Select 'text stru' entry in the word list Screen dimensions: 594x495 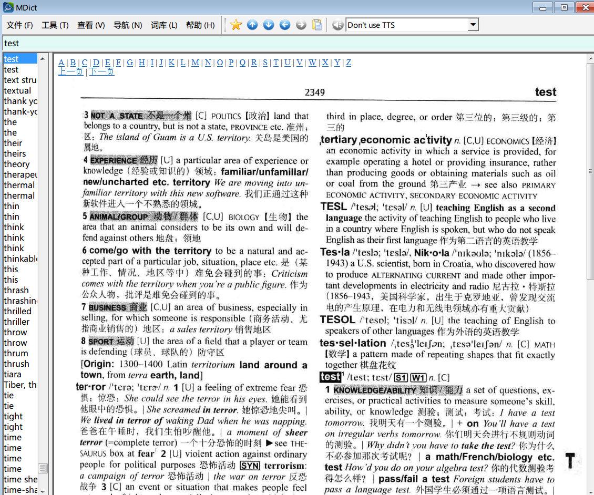[20, 80]
